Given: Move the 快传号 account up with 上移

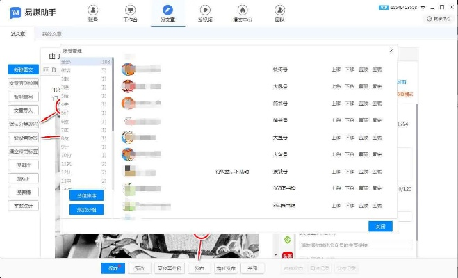Looking at the screenshot, I should tap(336, 69).
